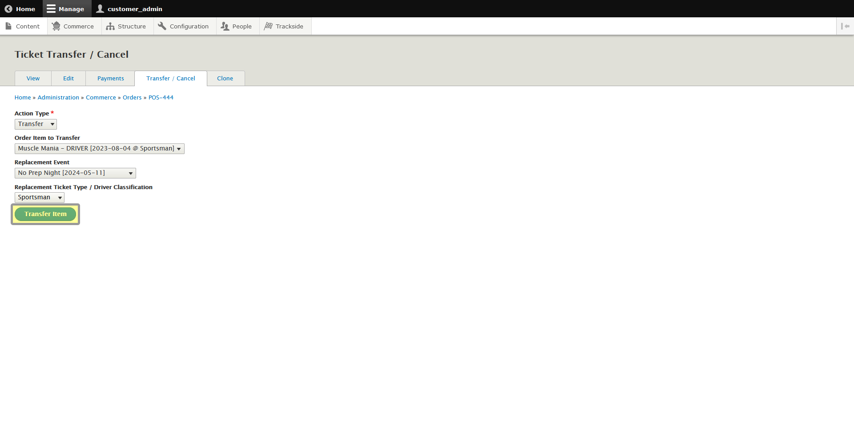Switch to the Payments tab
Viewport: 854px width, 424px height.
pos(111,78)
